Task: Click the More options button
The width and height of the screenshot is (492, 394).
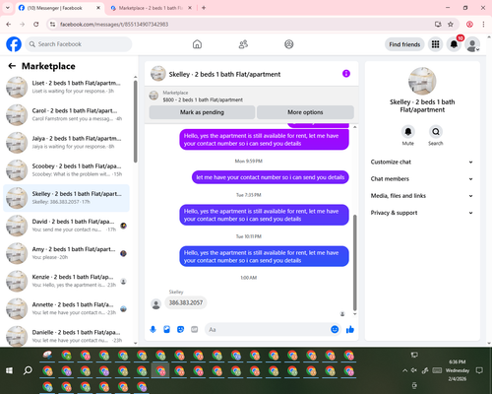Action: tap(305, 112)
